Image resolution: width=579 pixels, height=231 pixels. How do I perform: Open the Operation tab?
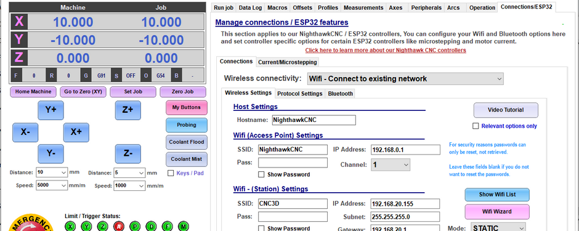(482, 7)
